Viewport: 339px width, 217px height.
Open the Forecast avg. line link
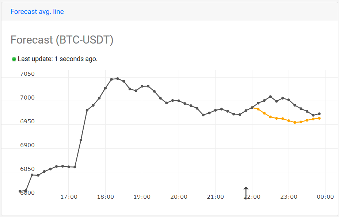[x=37, y=11]
